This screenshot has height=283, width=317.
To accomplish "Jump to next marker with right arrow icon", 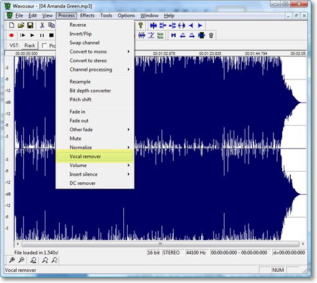I will point(192,35).
